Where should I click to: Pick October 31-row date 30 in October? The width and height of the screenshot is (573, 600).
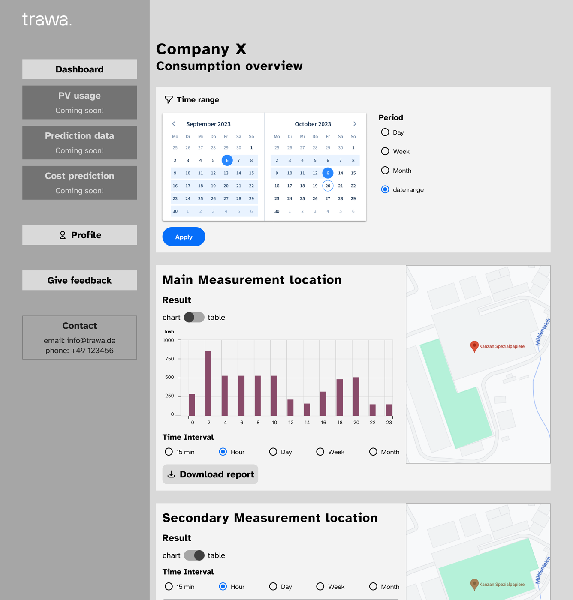point(277,211)
